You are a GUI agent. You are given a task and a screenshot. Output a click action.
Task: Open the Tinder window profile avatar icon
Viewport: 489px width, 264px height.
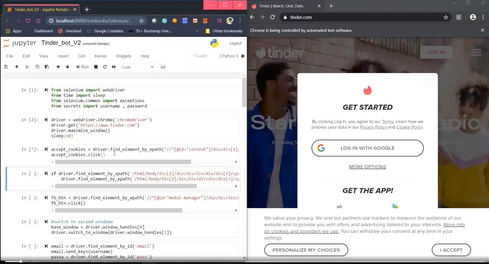[x=473, y=17]
